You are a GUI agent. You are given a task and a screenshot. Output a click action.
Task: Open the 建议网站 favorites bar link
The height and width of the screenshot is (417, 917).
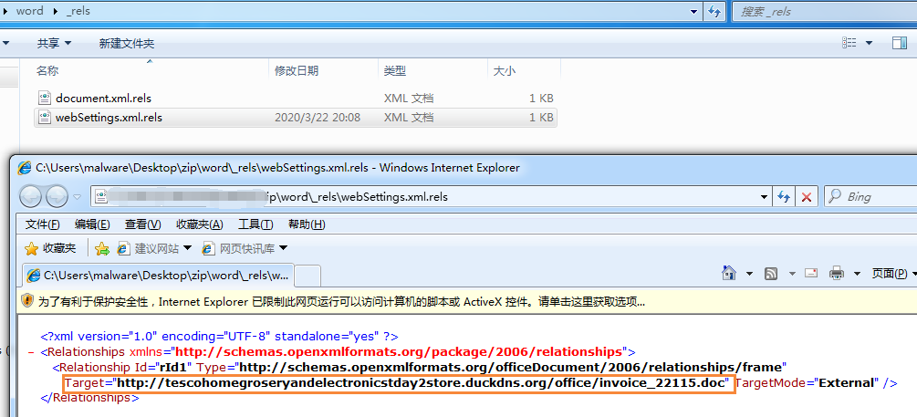154,248
